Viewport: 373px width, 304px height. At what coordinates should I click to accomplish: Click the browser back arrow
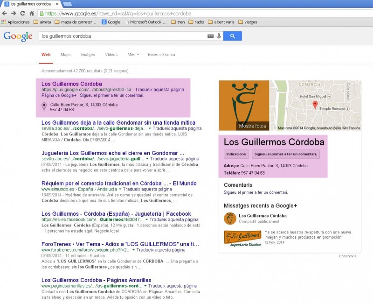coord(5,14)
